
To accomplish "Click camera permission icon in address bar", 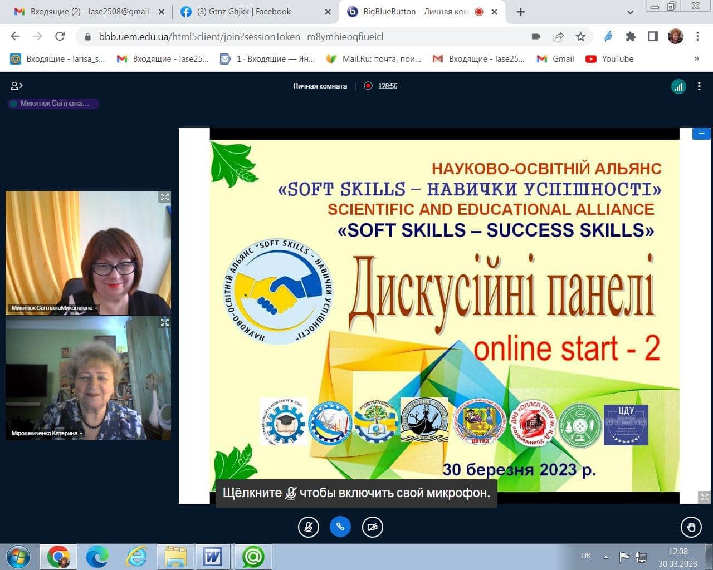I will point(536,37).
